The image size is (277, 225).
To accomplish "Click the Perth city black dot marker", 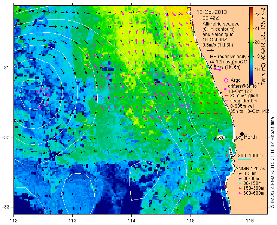I will coord(242,134).
